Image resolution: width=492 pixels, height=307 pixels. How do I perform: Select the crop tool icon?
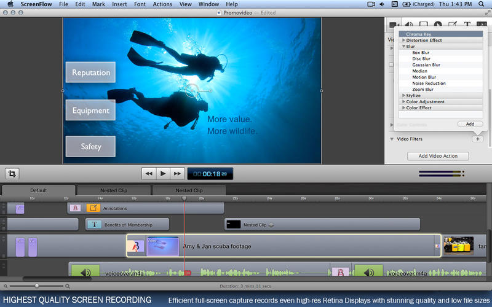(x=12, y=174)
